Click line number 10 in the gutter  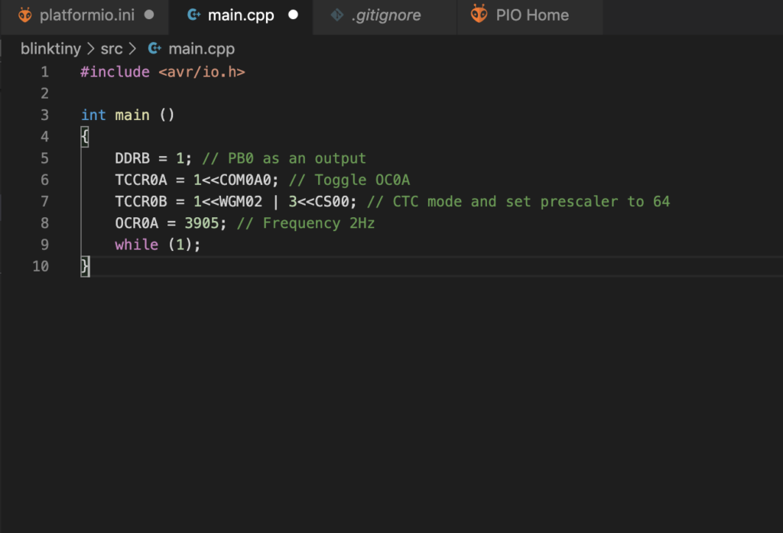click(41, 266)
